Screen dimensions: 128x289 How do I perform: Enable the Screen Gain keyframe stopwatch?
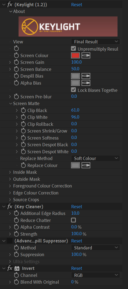point(16,62)
